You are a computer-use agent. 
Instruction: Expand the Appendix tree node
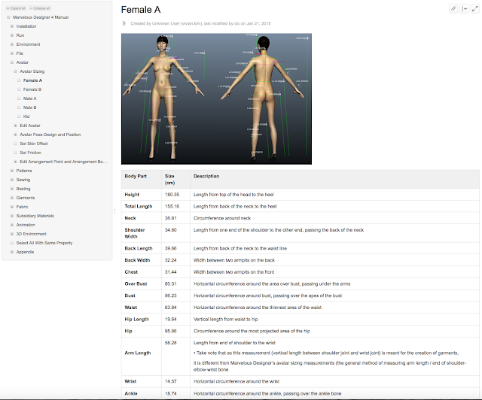[x=12, y=252]
